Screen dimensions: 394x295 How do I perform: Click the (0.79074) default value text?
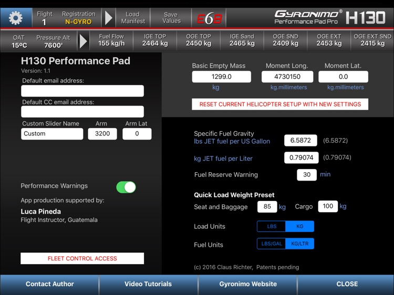(337, 157)
